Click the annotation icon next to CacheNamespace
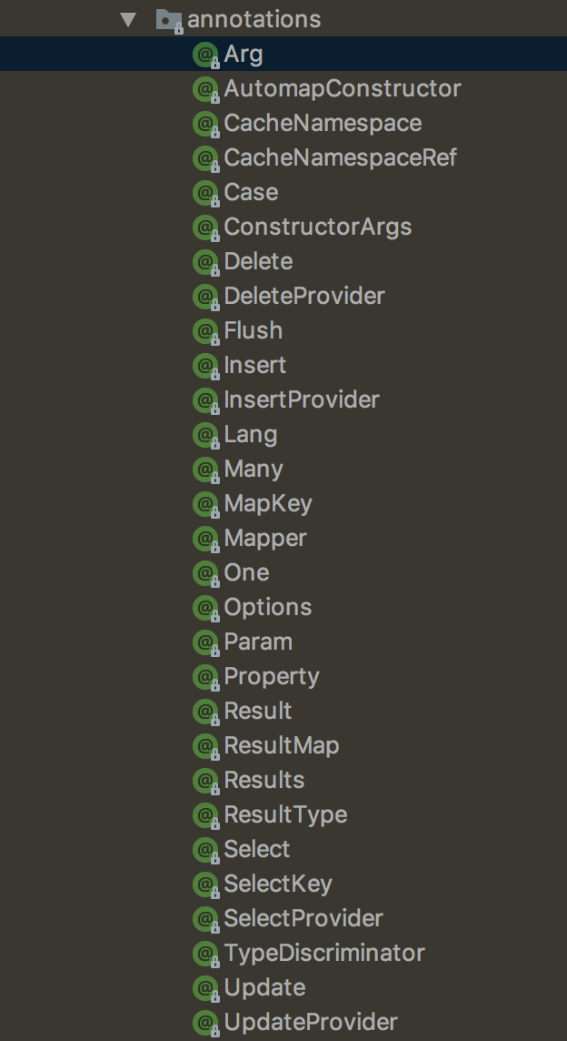 click(x=206, y=124)
